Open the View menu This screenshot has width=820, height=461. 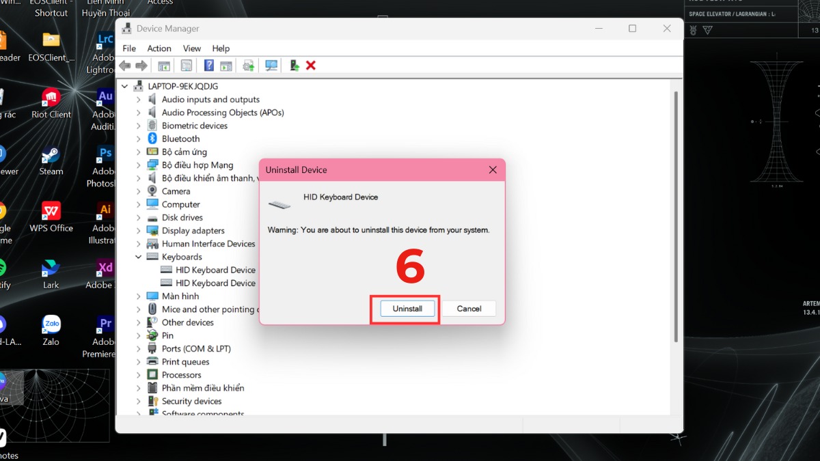point(191,48)
